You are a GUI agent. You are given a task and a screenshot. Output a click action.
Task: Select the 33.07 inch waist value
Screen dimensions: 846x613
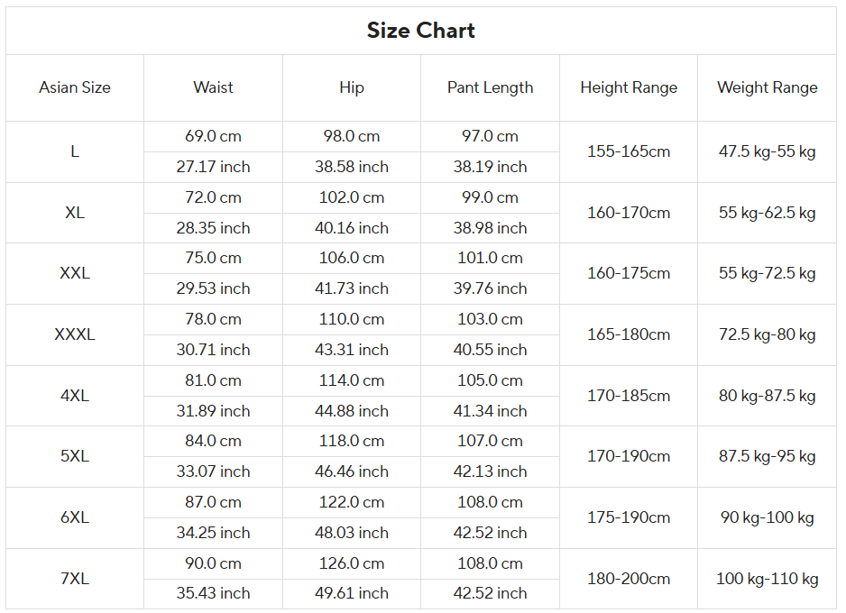pos(213,471)
